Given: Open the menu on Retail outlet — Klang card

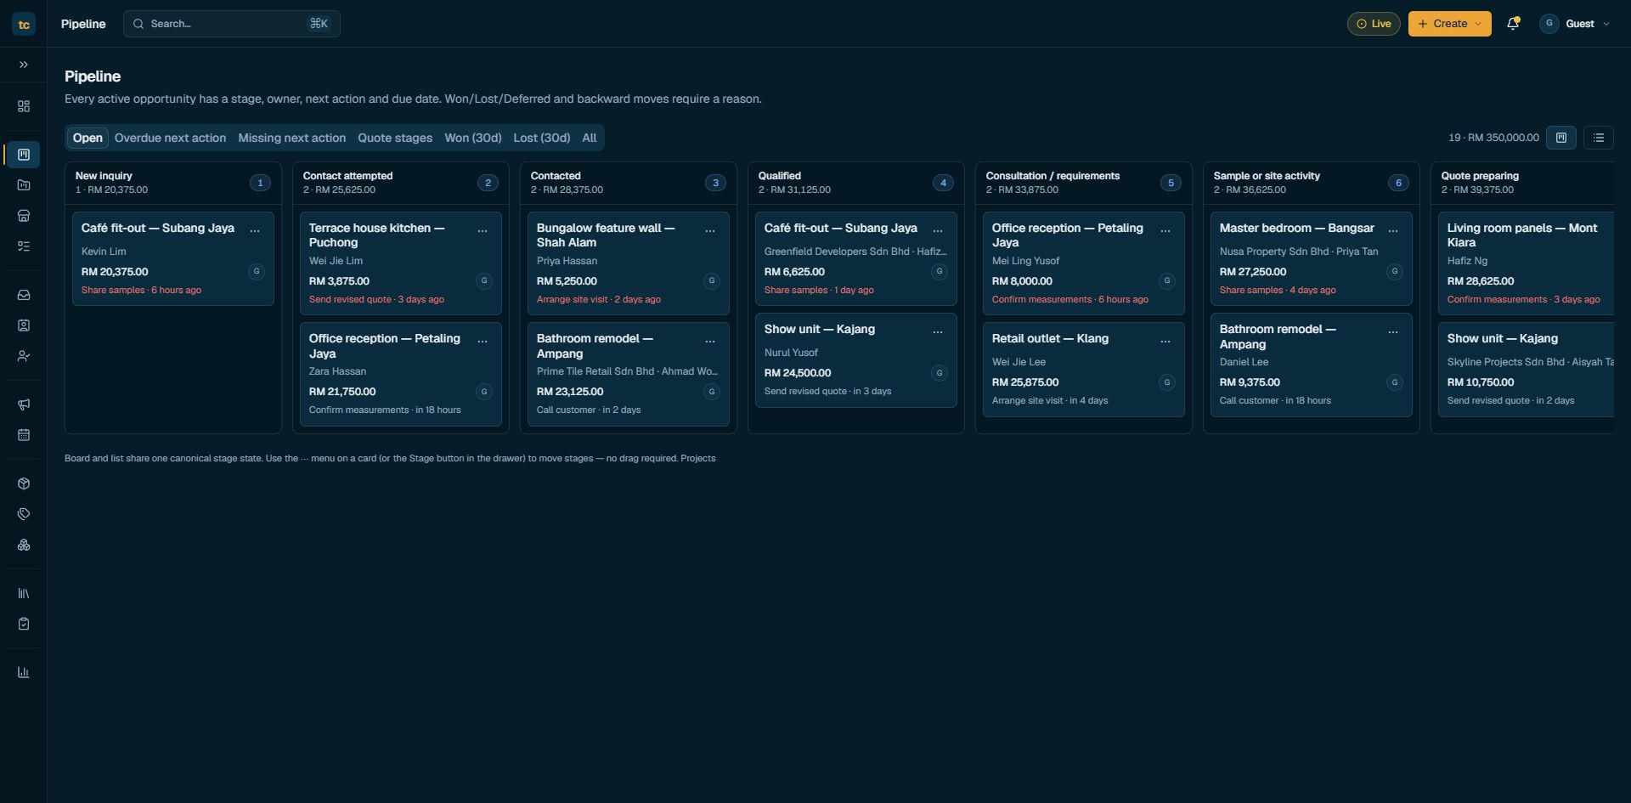Looking at the screenshot, I should point(1165,341).
